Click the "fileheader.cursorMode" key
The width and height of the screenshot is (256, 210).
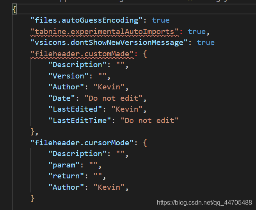(x=82, y=143)
